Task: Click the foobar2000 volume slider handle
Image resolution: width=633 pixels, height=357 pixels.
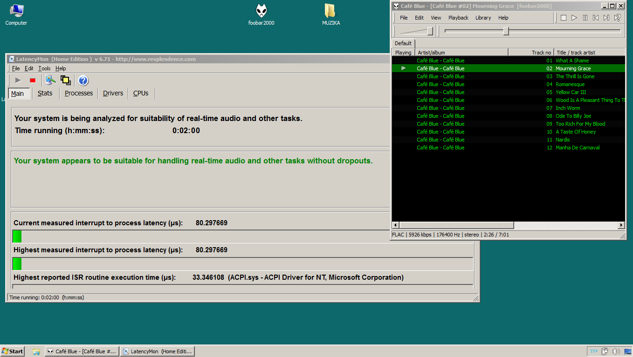Action: click(430, 31)
